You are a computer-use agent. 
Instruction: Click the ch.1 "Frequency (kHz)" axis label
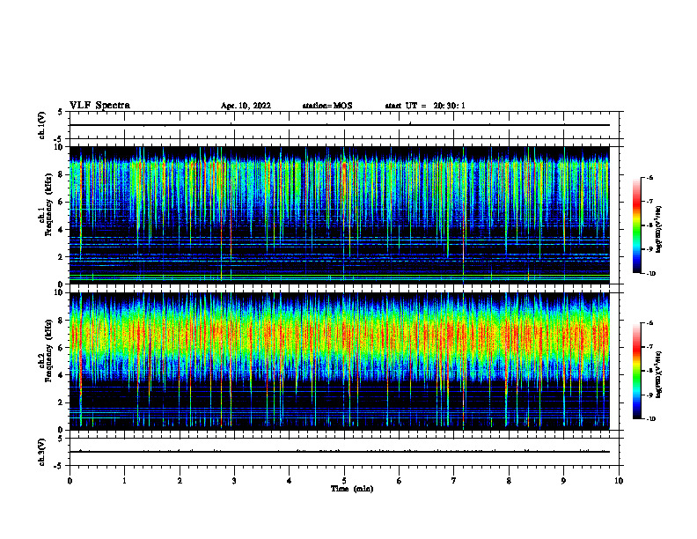(48, 205)
